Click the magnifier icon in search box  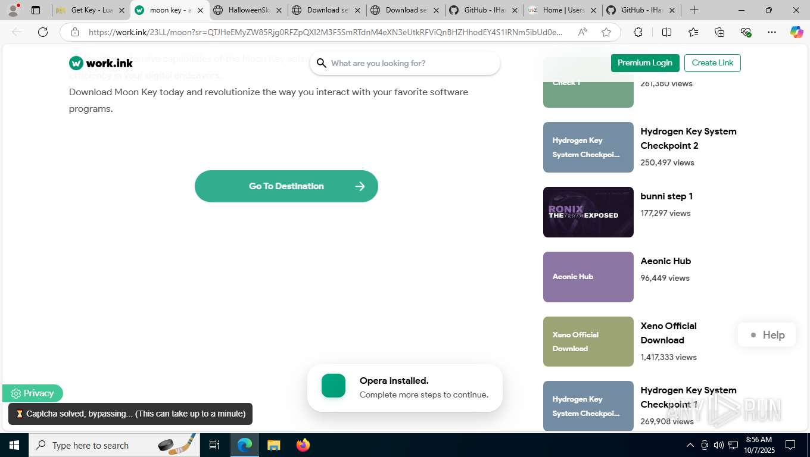pos(322,63)
